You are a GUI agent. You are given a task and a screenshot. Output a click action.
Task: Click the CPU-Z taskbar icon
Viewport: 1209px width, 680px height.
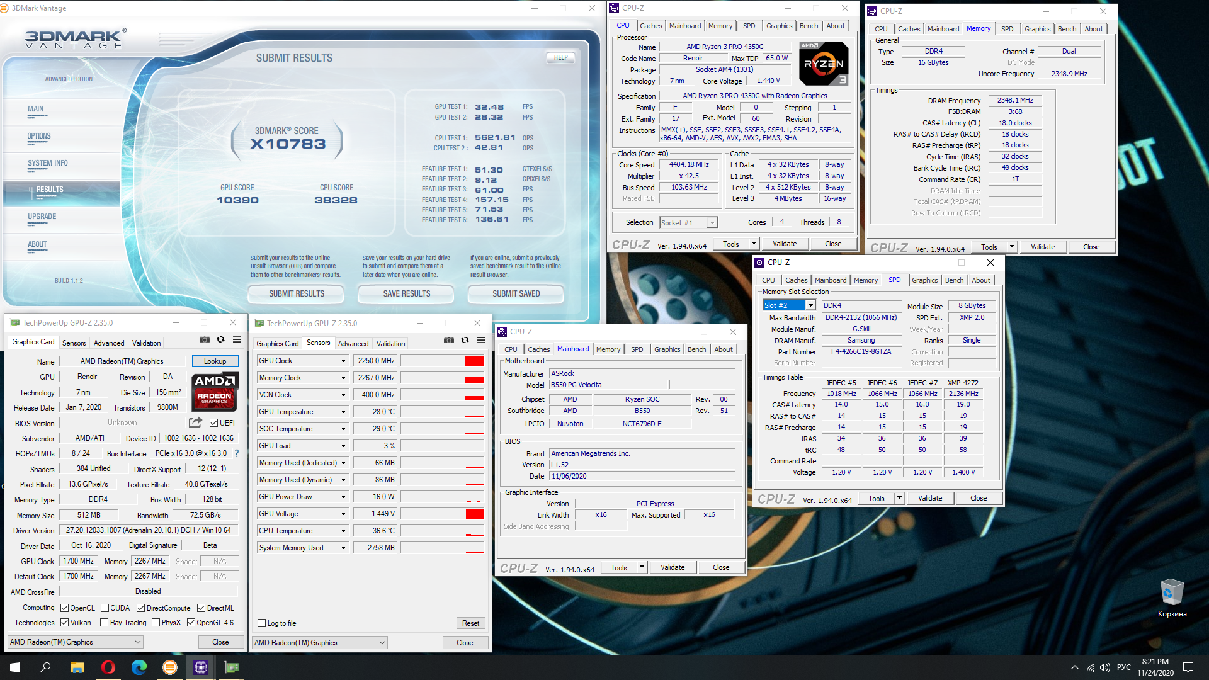point(201,667)
